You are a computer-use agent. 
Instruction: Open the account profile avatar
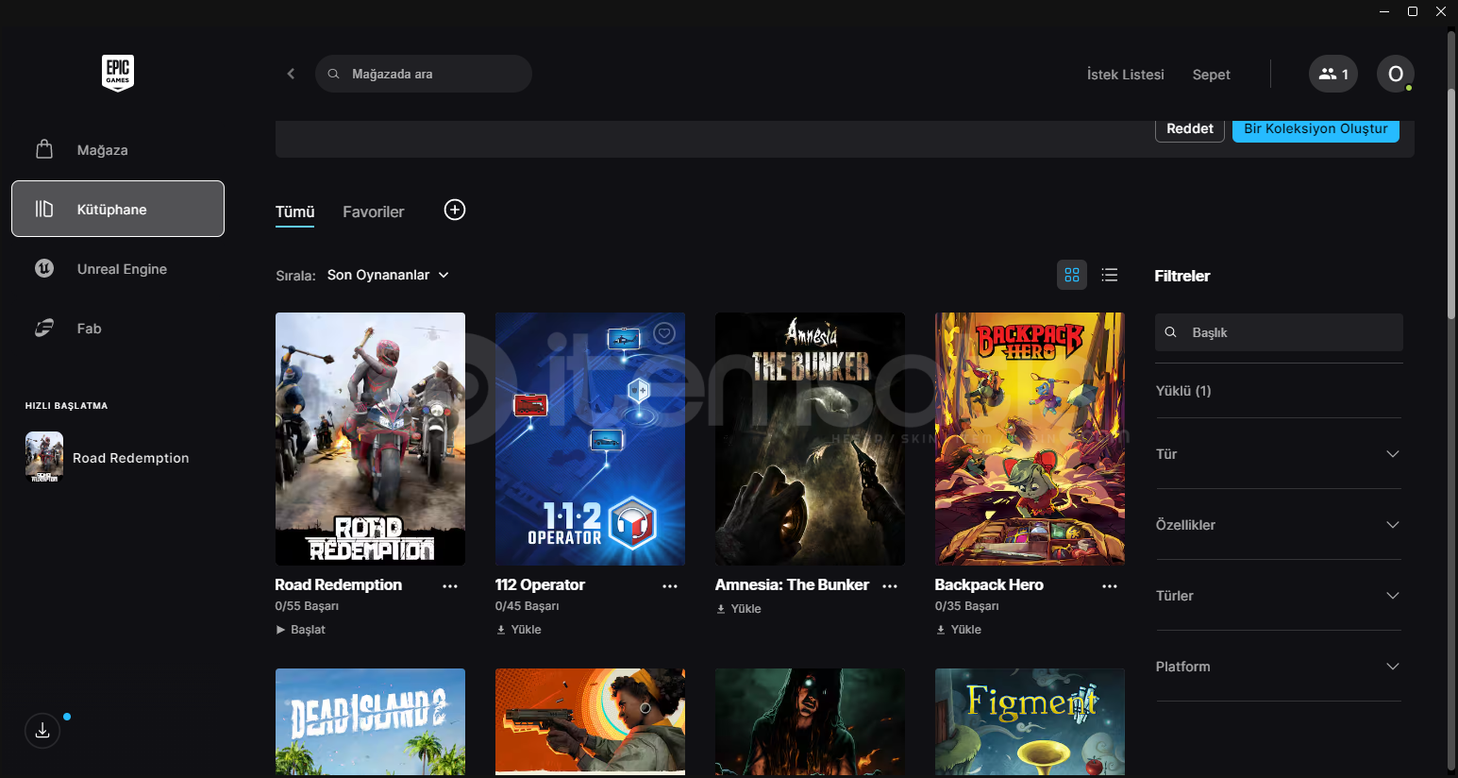click(x=1396, y=74)
